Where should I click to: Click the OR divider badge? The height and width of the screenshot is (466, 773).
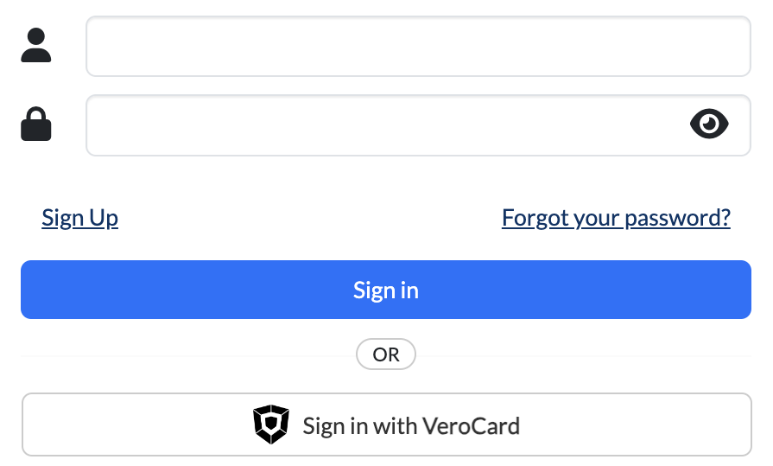coord(386,354)
